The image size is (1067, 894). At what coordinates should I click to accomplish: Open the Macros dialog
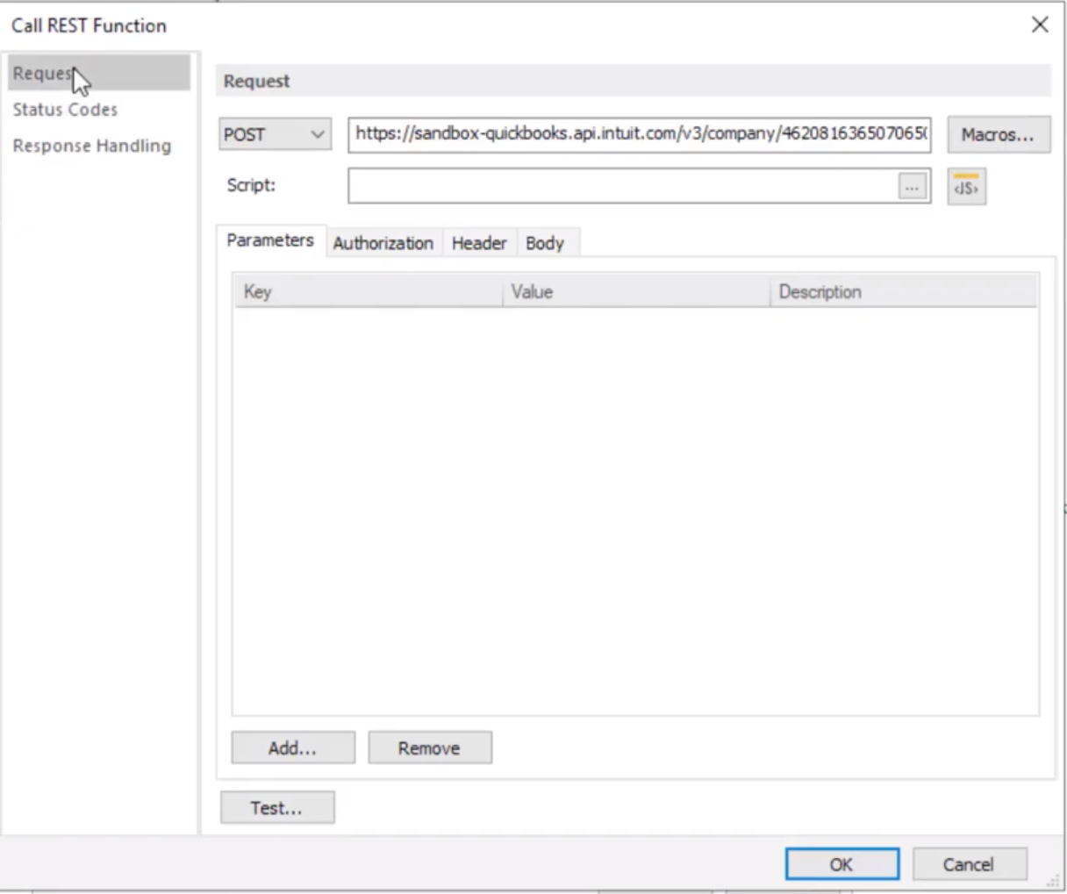pyautogui.click(x=999, y=134)
